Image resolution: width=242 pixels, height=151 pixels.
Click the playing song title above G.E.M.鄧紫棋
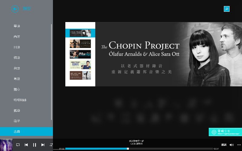(136, 141)
